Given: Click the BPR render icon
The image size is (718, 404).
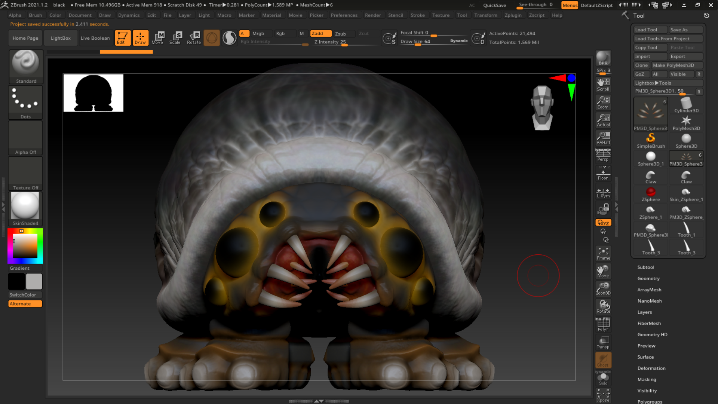Looking at the screenshot, I should click(603, 58).
